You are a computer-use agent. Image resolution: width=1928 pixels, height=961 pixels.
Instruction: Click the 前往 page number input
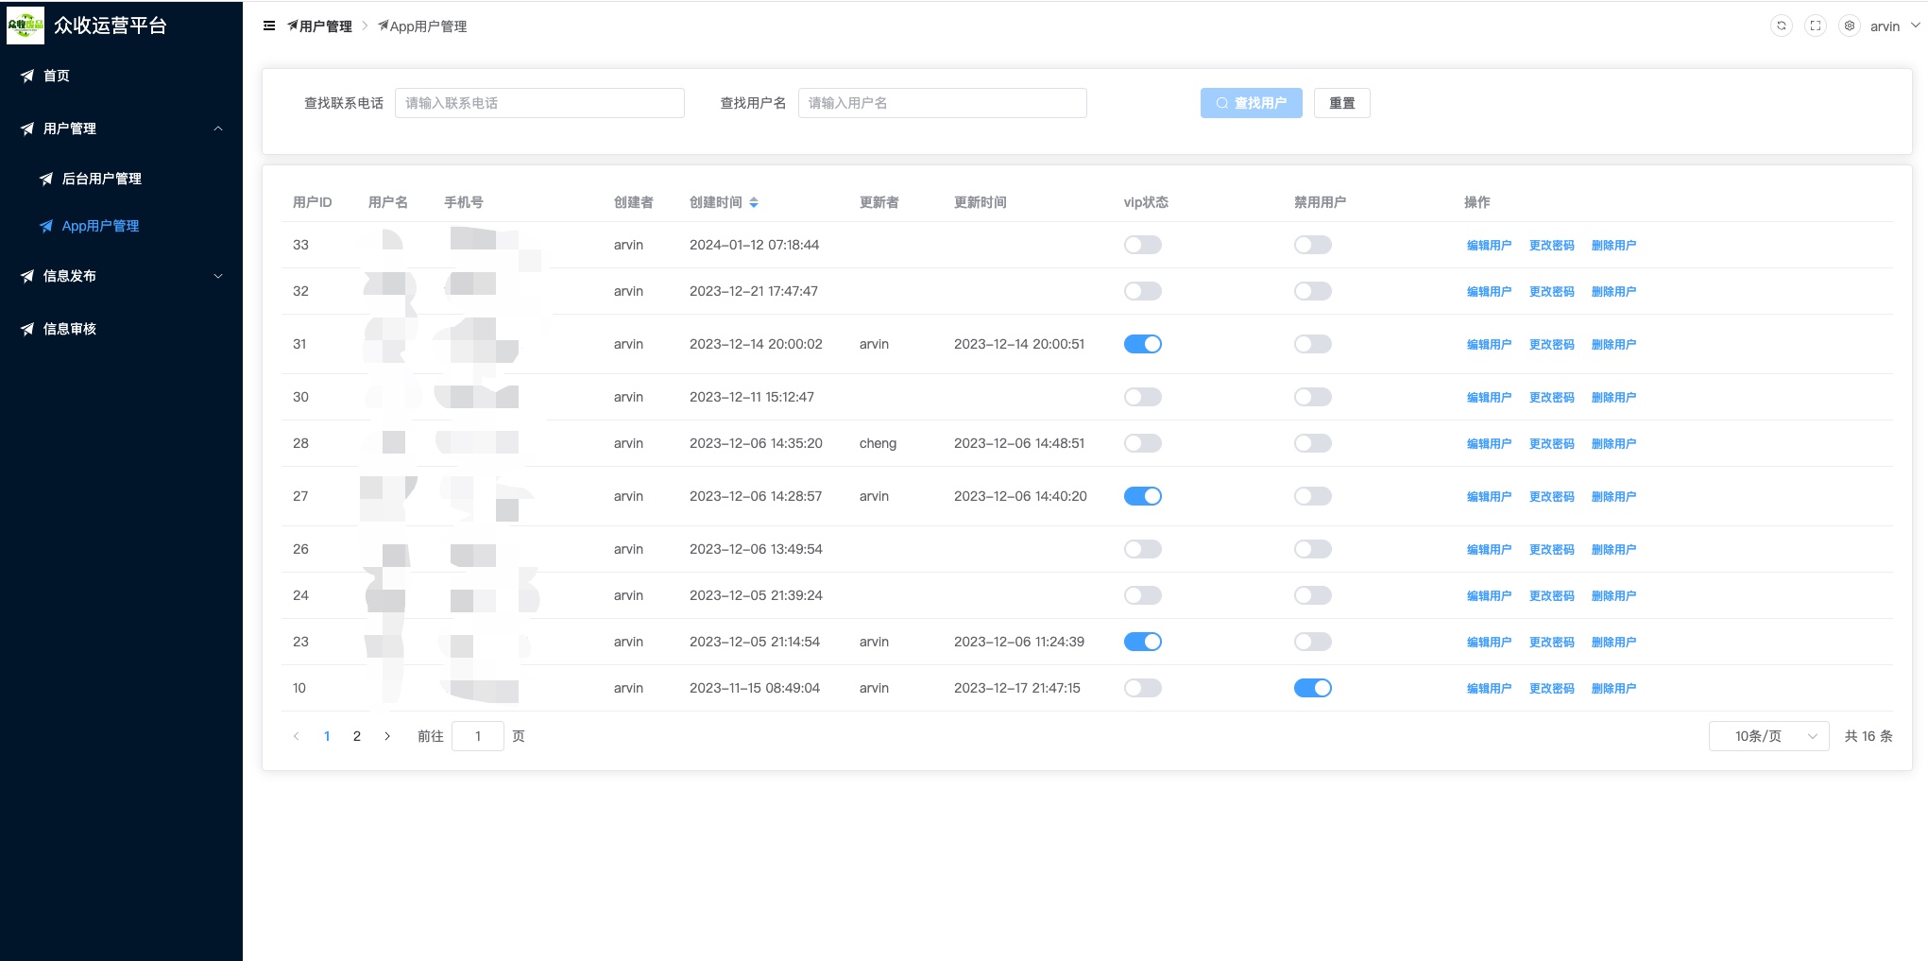click(478, 736)
